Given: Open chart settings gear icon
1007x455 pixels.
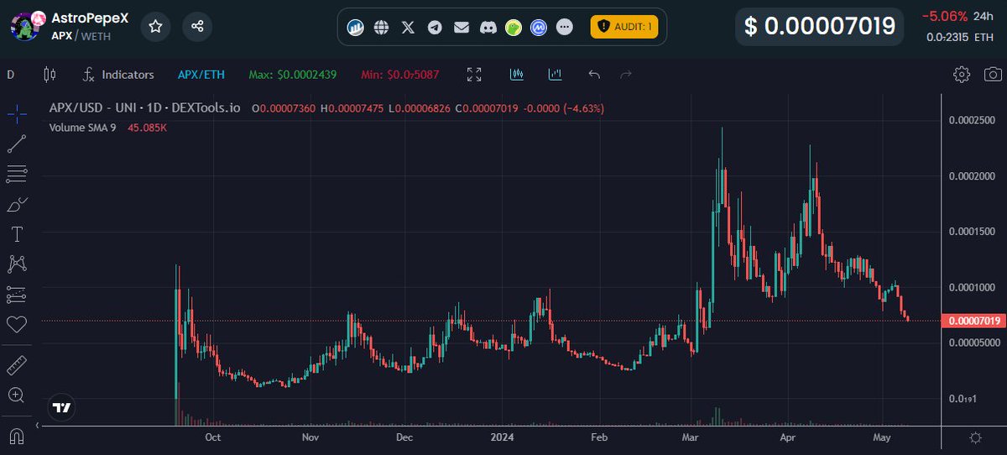Looking at the screenshot, I should [x=962, y=75].
